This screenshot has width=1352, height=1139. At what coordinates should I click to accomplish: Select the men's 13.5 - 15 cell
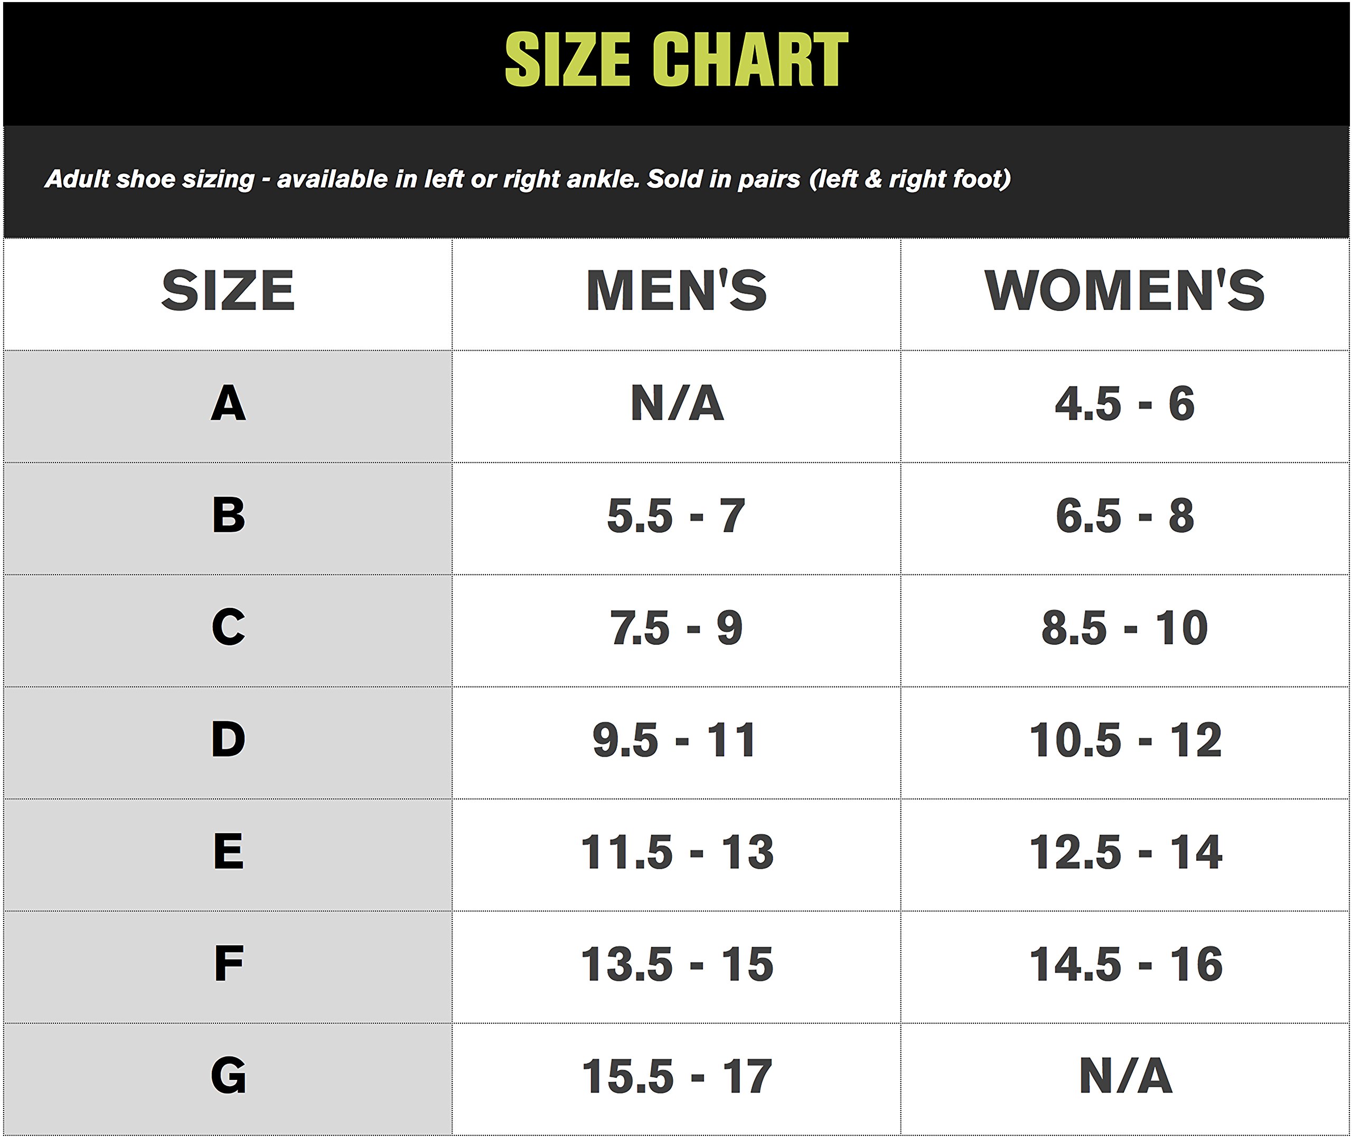point(676,965)
